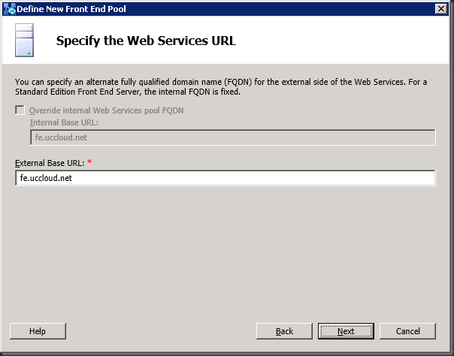This screenshot has width=454, height=356.
Task: Go Back to the previous wizard step
Action: click(284, 331)
